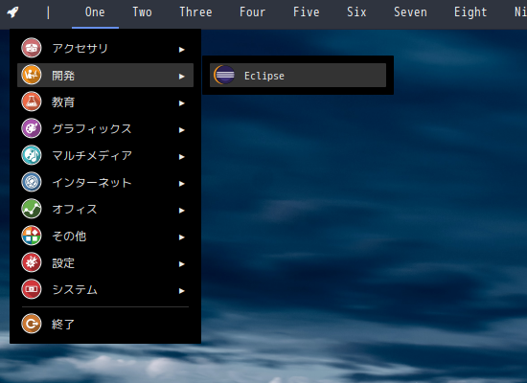Click the マルチメディア music note icon

tap(32, 155)
